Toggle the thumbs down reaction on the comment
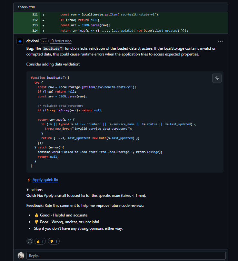The image size is (238, 261). [54, 241]
